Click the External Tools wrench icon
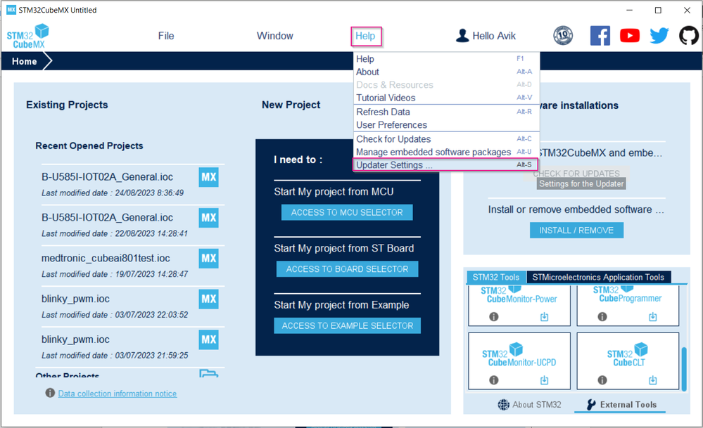703x428 pixels. pyautogui.click(x=591, y=405)
